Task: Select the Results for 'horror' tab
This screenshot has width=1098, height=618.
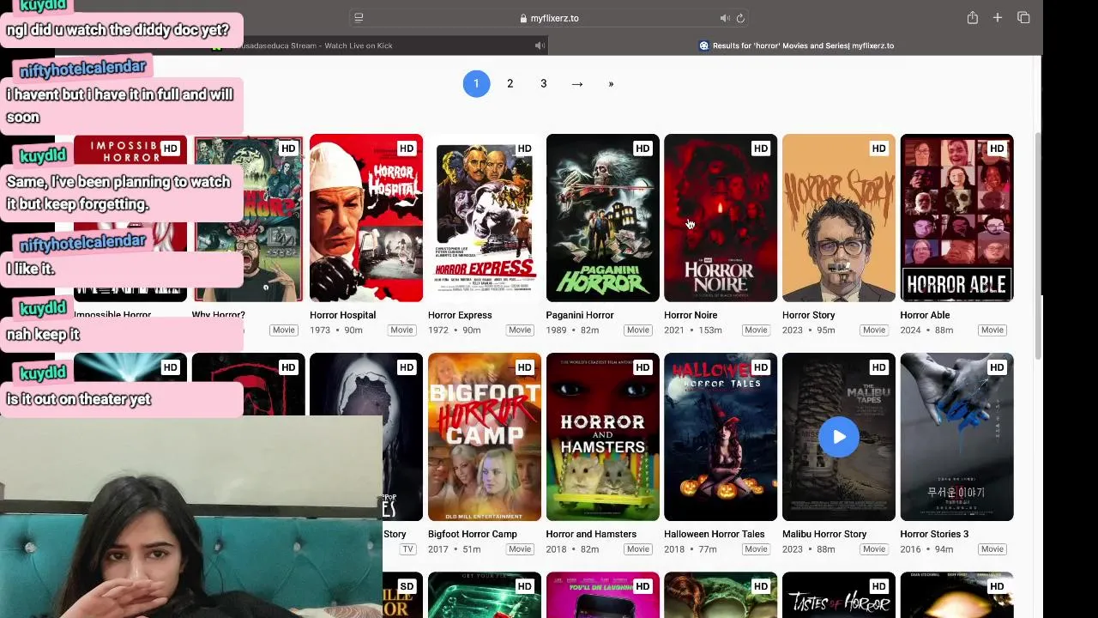Action: (796, 45)
